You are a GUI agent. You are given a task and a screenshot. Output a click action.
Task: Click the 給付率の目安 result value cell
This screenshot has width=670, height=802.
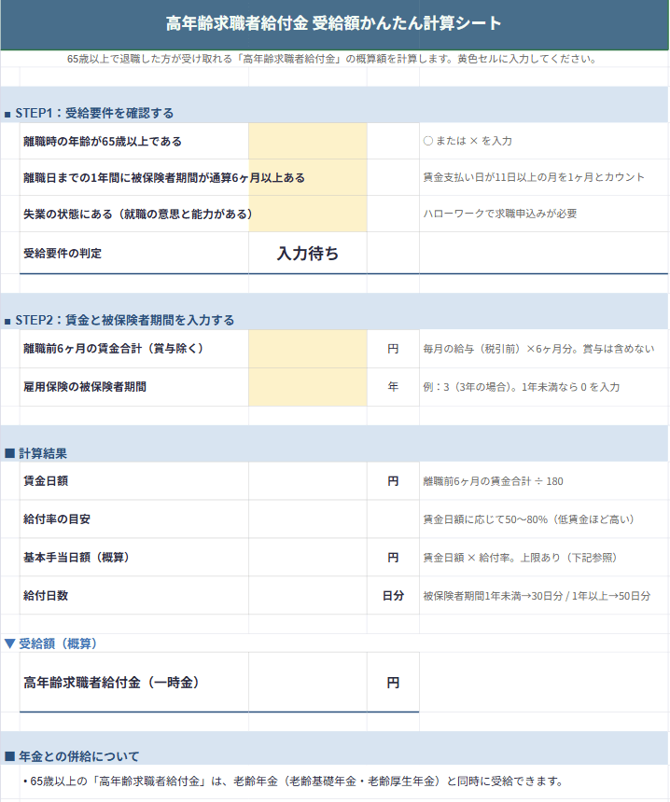307,519
